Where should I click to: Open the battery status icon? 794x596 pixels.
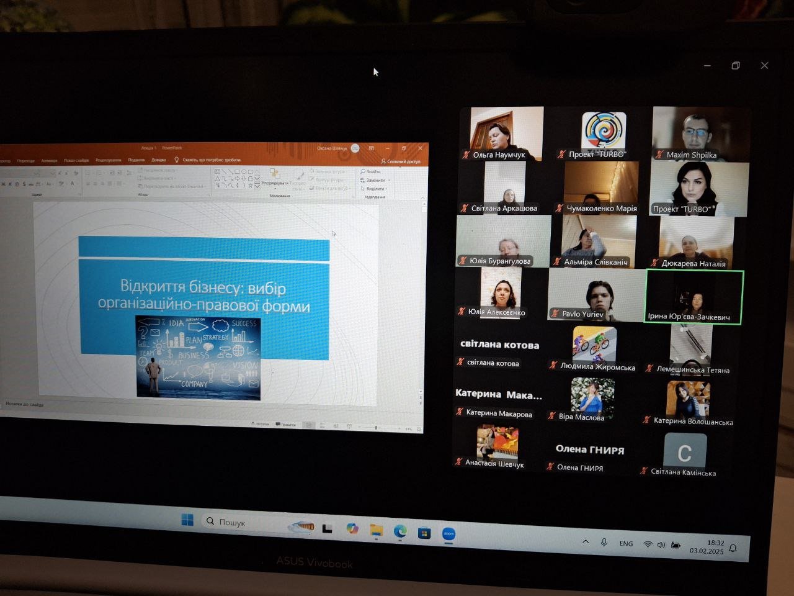[x=676, y=546]
